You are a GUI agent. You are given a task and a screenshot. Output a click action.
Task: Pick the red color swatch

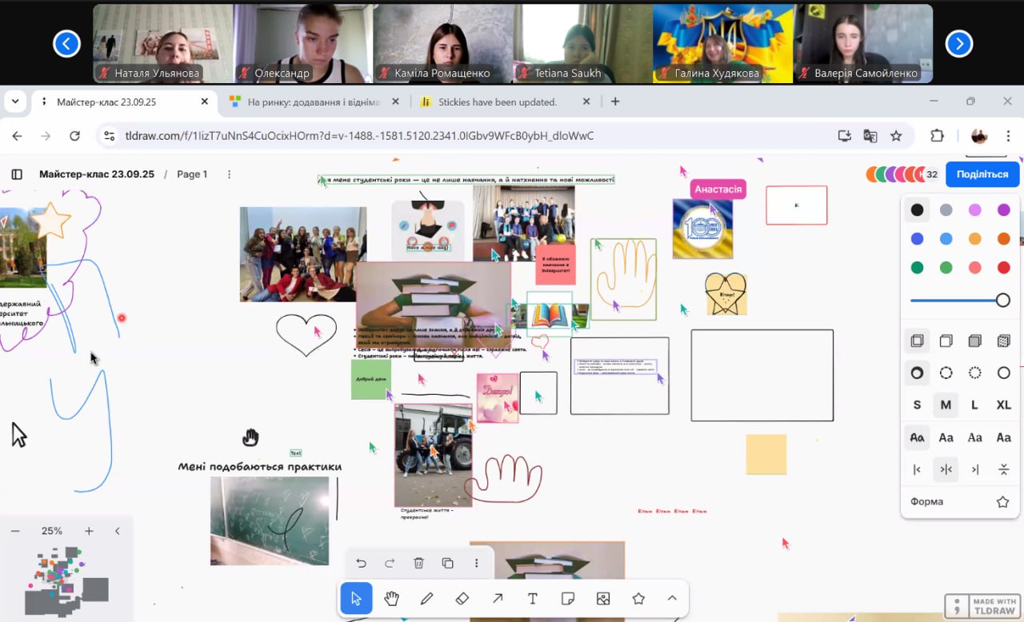pos(1003,268)
